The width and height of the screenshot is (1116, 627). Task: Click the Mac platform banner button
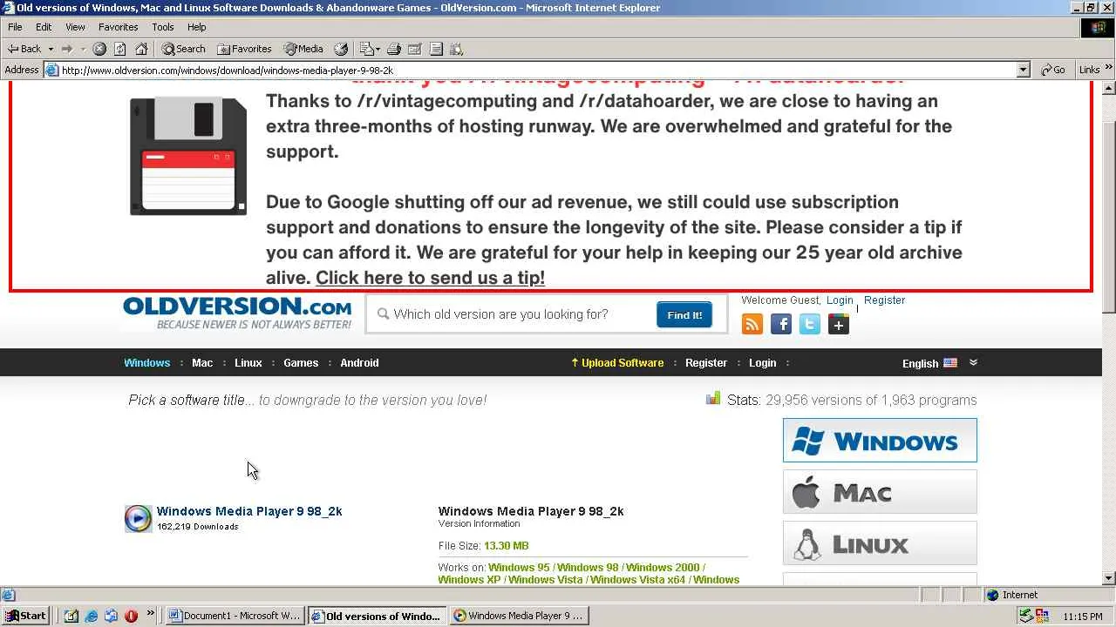tap(880, 492)
